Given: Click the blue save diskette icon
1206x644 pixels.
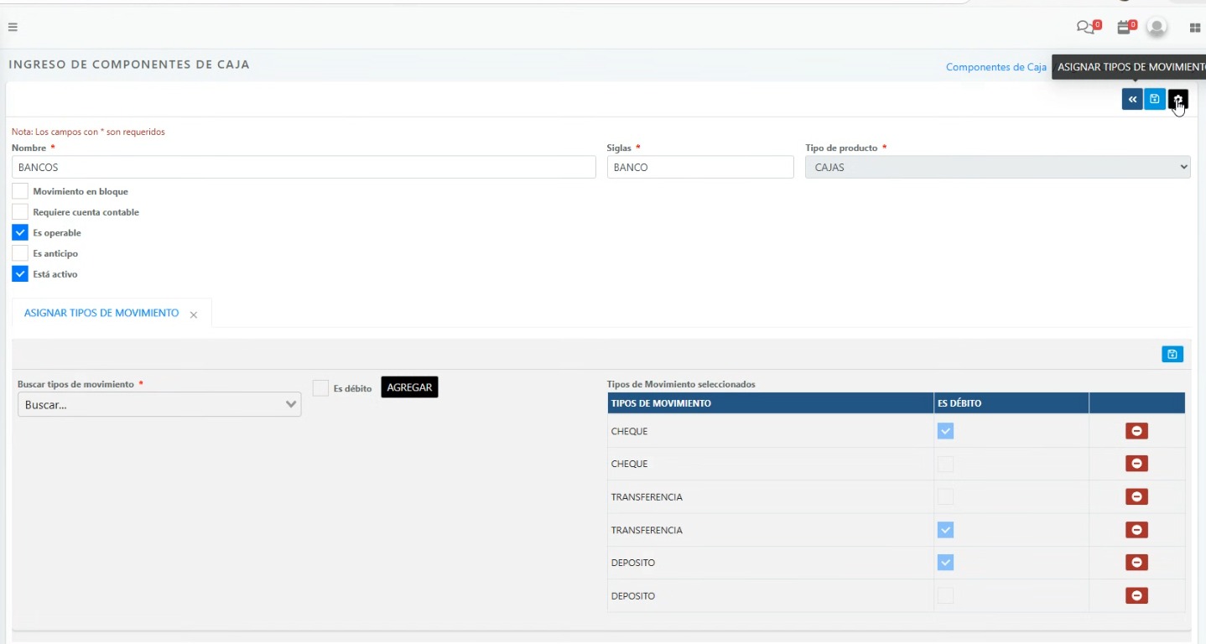Looking at the screenshot, I should (x=1155, y=98).
